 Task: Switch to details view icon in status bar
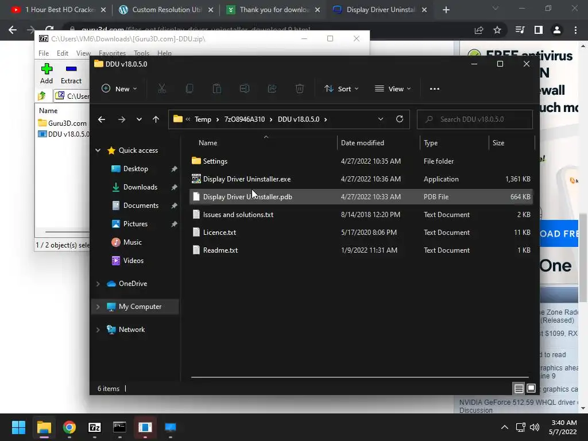pyautogui.click(x=519, y=389)
